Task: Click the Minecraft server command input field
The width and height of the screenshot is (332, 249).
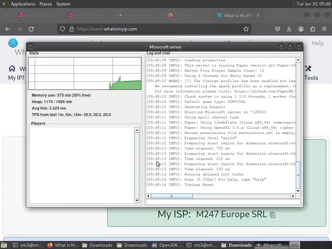Action: (x=223, y=202)
